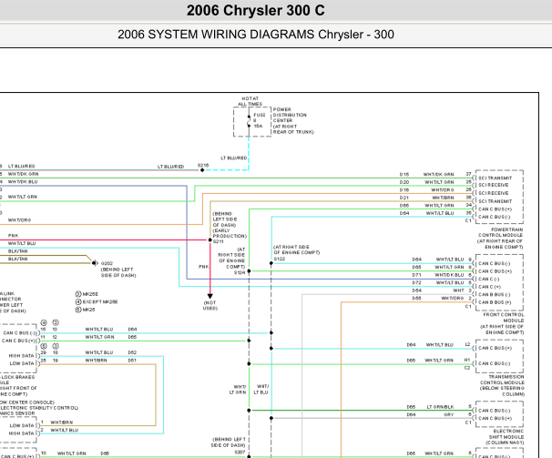Click circuit code 'D16' on the orange wire

(x=404, y=189)
